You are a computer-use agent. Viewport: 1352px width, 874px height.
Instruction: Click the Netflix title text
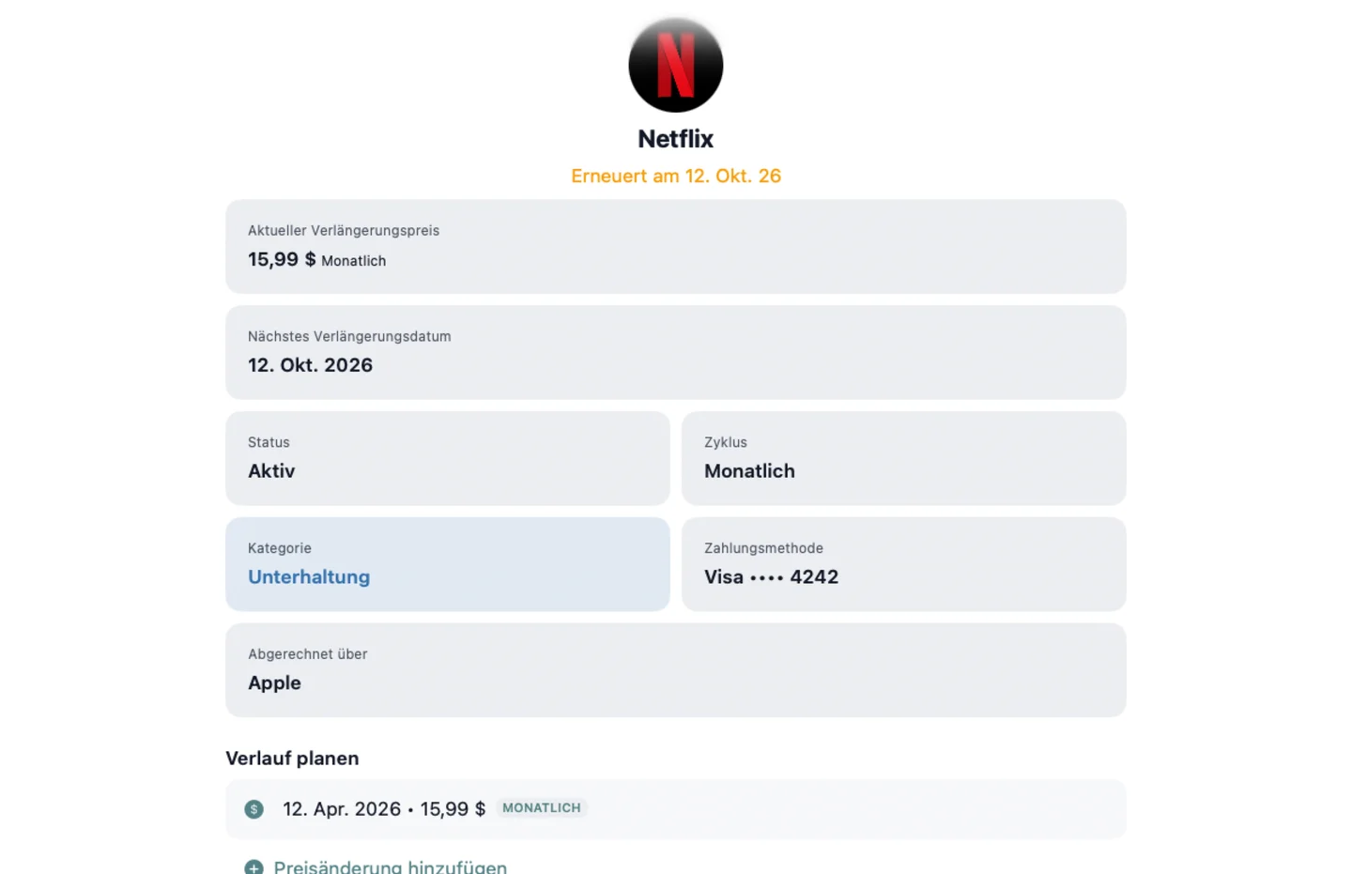[x=676, y=139]
